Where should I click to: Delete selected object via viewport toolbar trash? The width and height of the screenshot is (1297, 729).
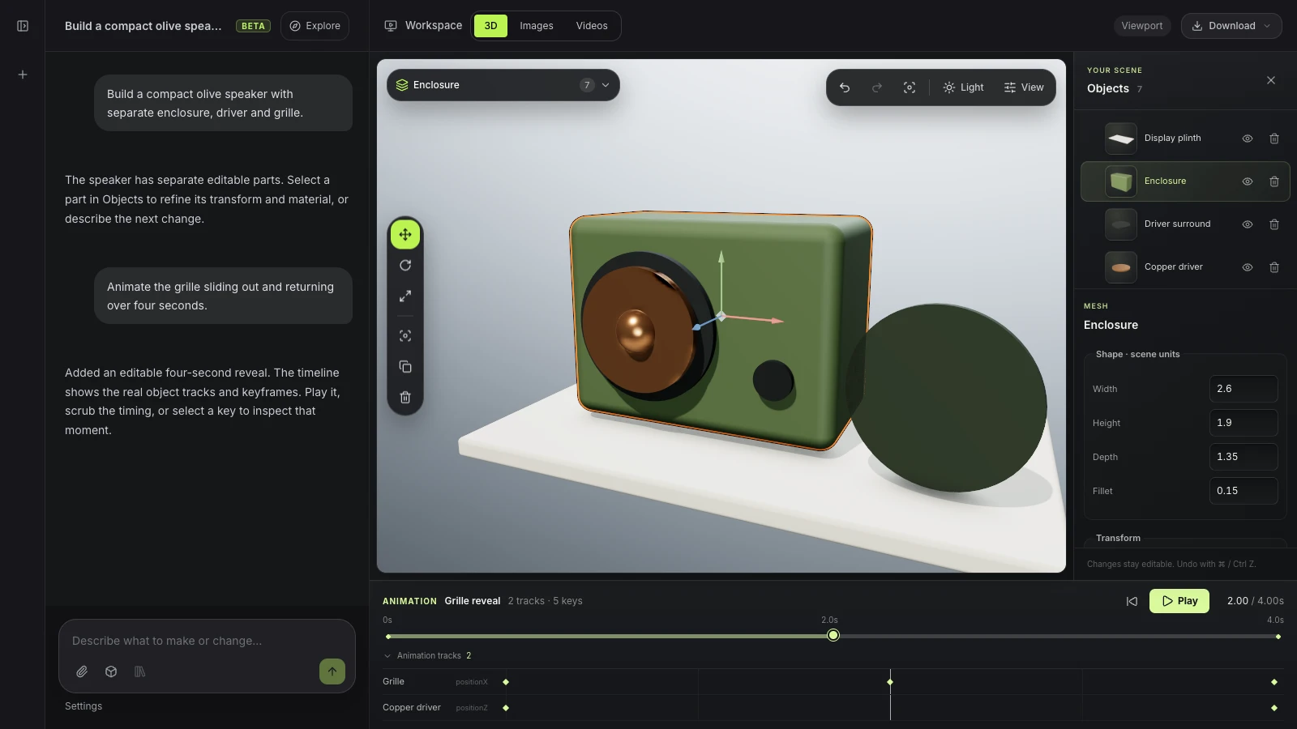tap(405, 397)
